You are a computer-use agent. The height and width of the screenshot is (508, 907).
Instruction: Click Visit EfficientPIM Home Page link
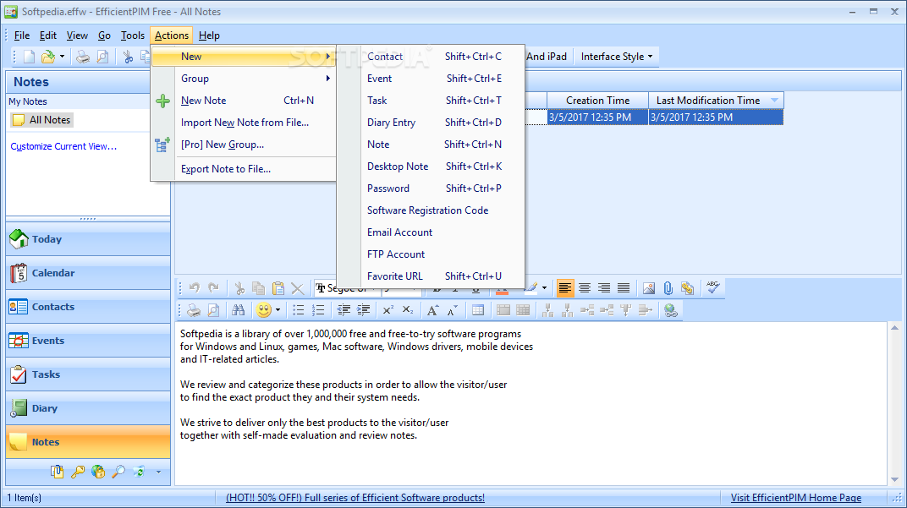(796, 498)
